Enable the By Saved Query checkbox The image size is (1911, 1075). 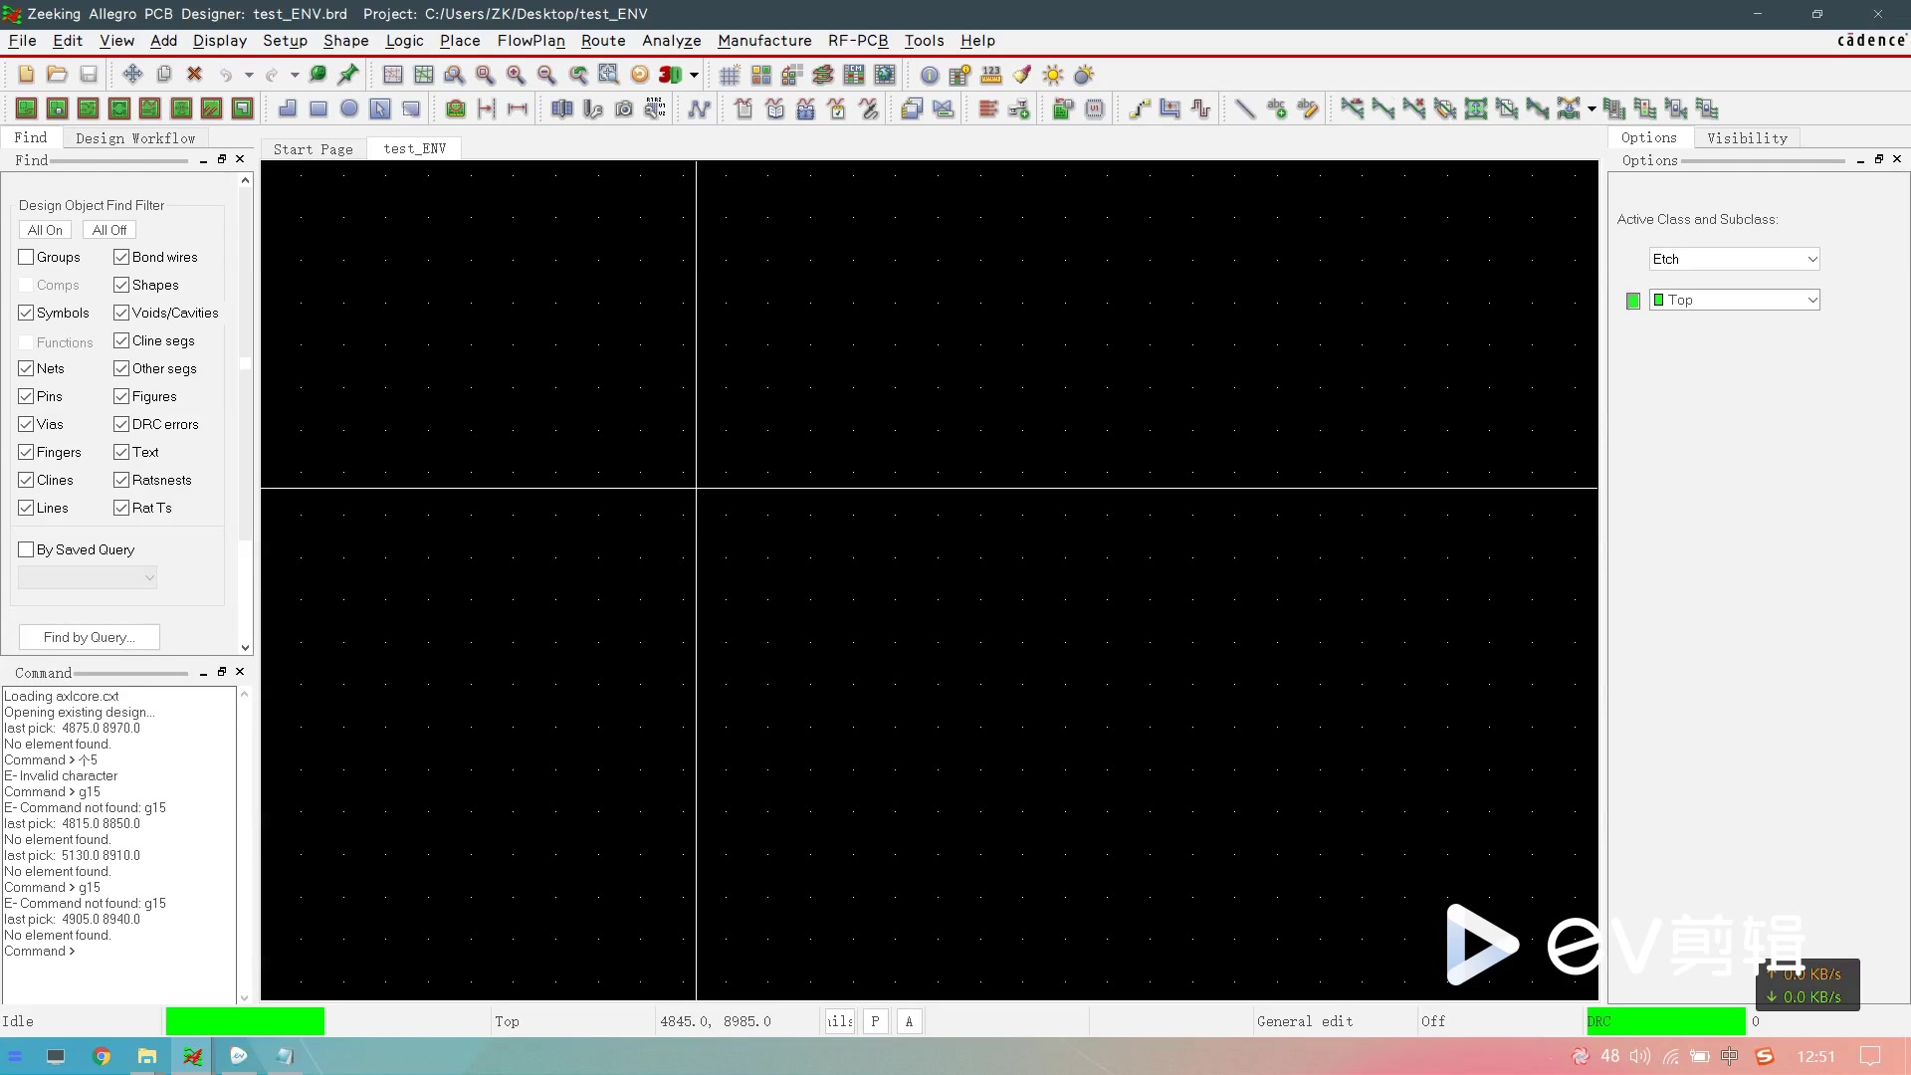click(25, 548)
